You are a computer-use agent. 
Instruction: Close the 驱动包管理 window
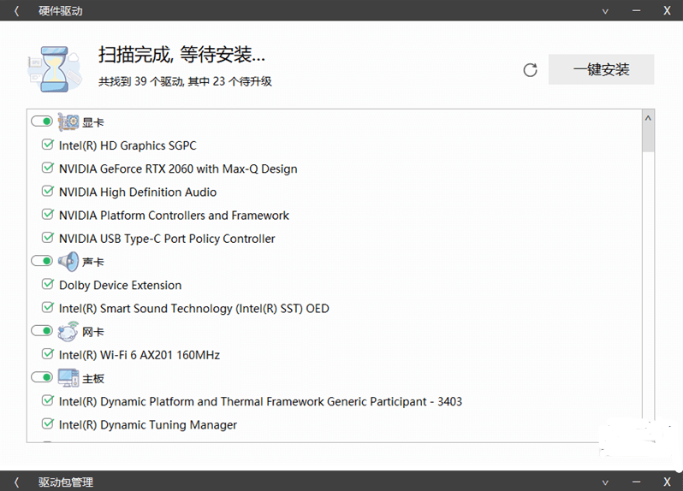coord(667,482)
